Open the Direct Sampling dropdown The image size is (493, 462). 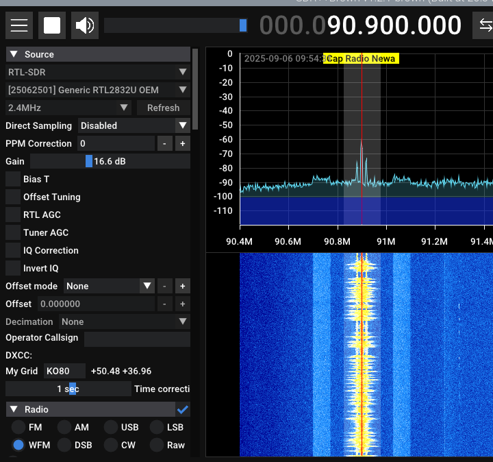pos(134,125)
